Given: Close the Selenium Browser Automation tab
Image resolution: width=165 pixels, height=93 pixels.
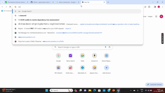Looking at the screenshot, I should [28, 2].
